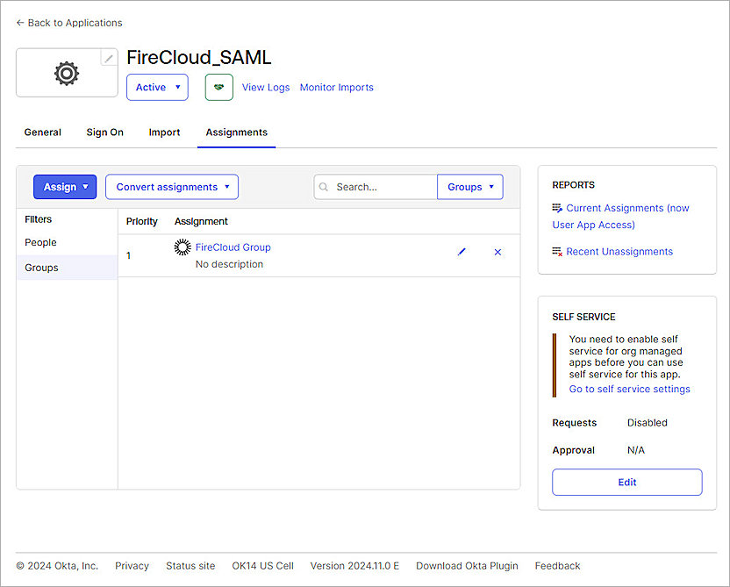Image resolution: width=730 pixels, height=587 pixels.
Task: Click Back to Applications
Action: pyautogui.click(x=68, y=23)
